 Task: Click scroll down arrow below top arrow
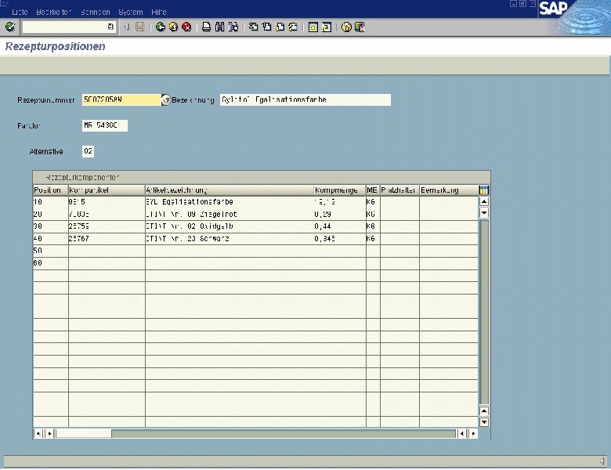click(484, 213)
